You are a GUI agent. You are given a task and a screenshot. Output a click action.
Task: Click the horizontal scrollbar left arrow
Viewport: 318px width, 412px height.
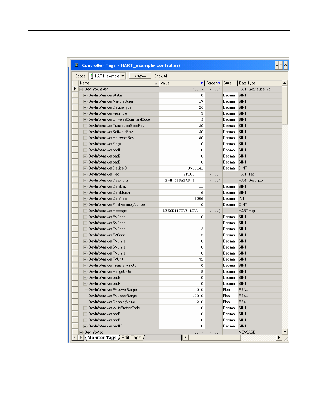[185, 338]
